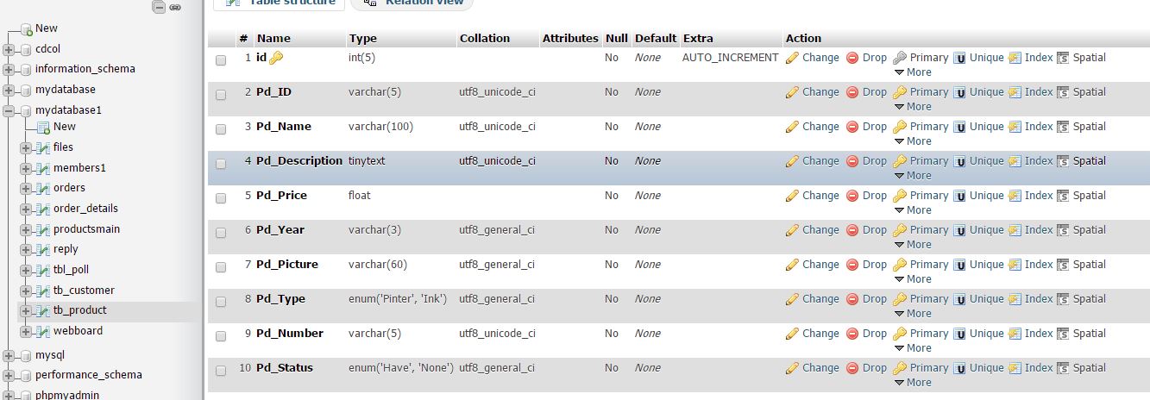Click the Name column header
Screen dimensions: 1150x400
[x=273, y=39]
